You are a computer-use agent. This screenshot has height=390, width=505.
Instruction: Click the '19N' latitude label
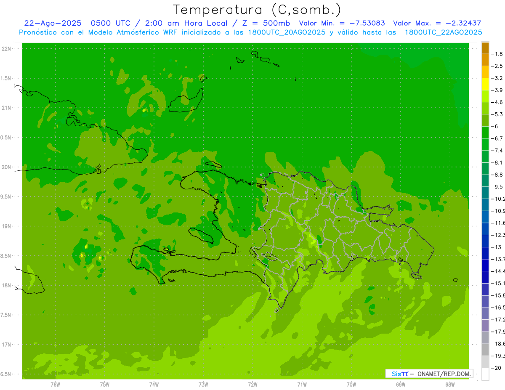click(6, 226)
